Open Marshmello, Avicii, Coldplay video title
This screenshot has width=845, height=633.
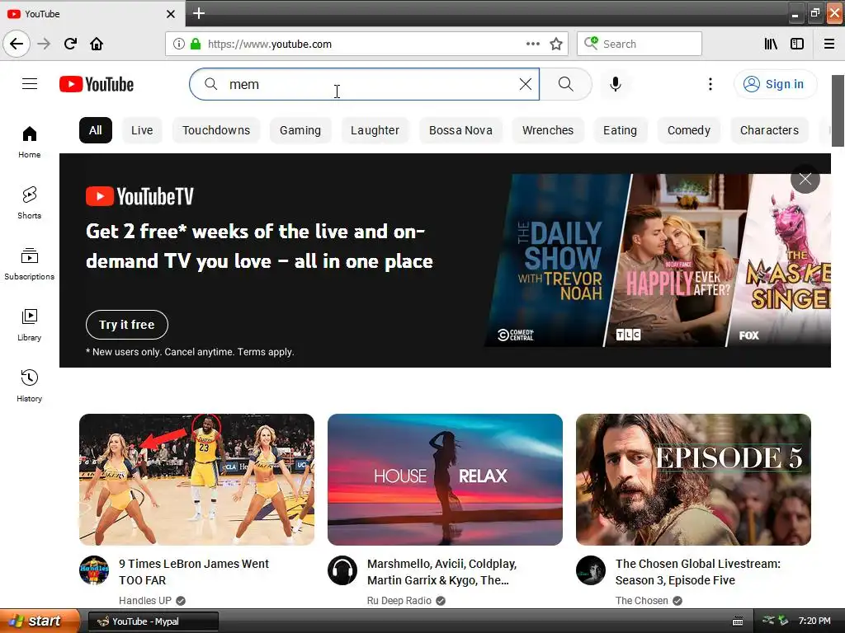coord(442,572)
